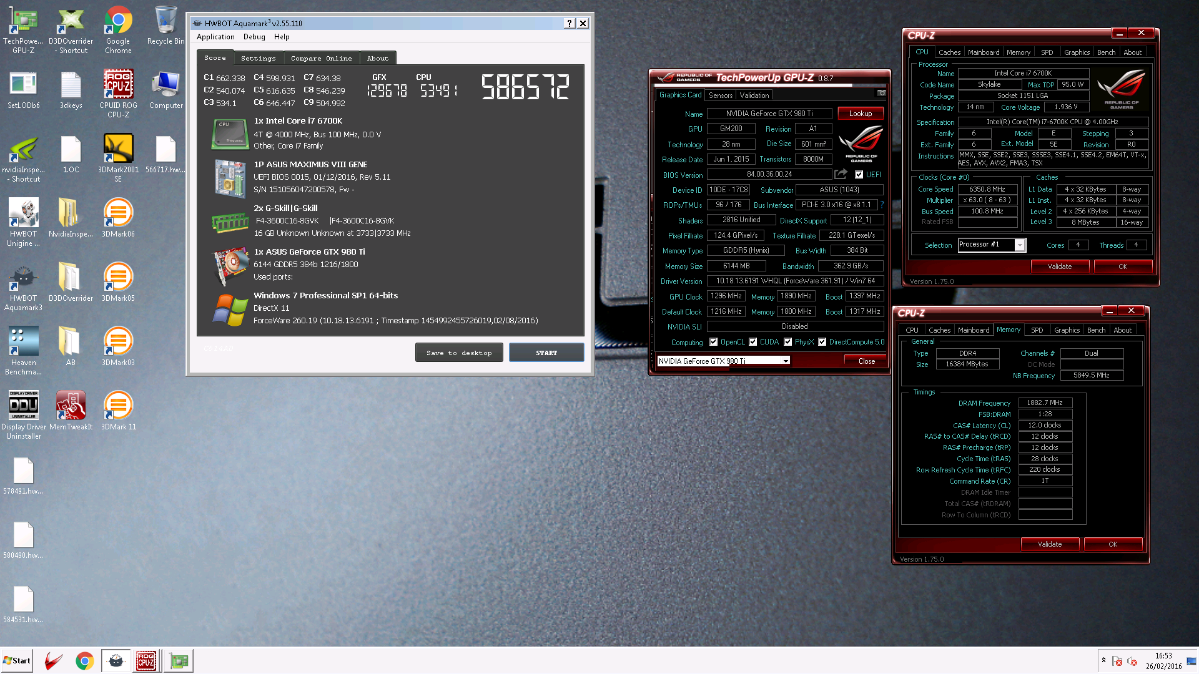Viewport: 1199px width, 674px height.
Task: Click Lookup button in GPU-Z
Action: [860, 114]
